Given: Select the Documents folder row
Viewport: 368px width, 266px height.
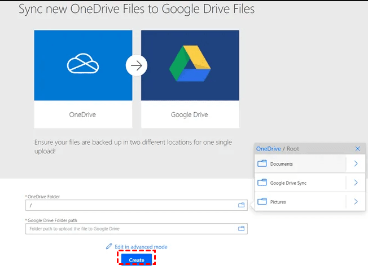Looking at the screenshot, I should (x=310, y=163).
